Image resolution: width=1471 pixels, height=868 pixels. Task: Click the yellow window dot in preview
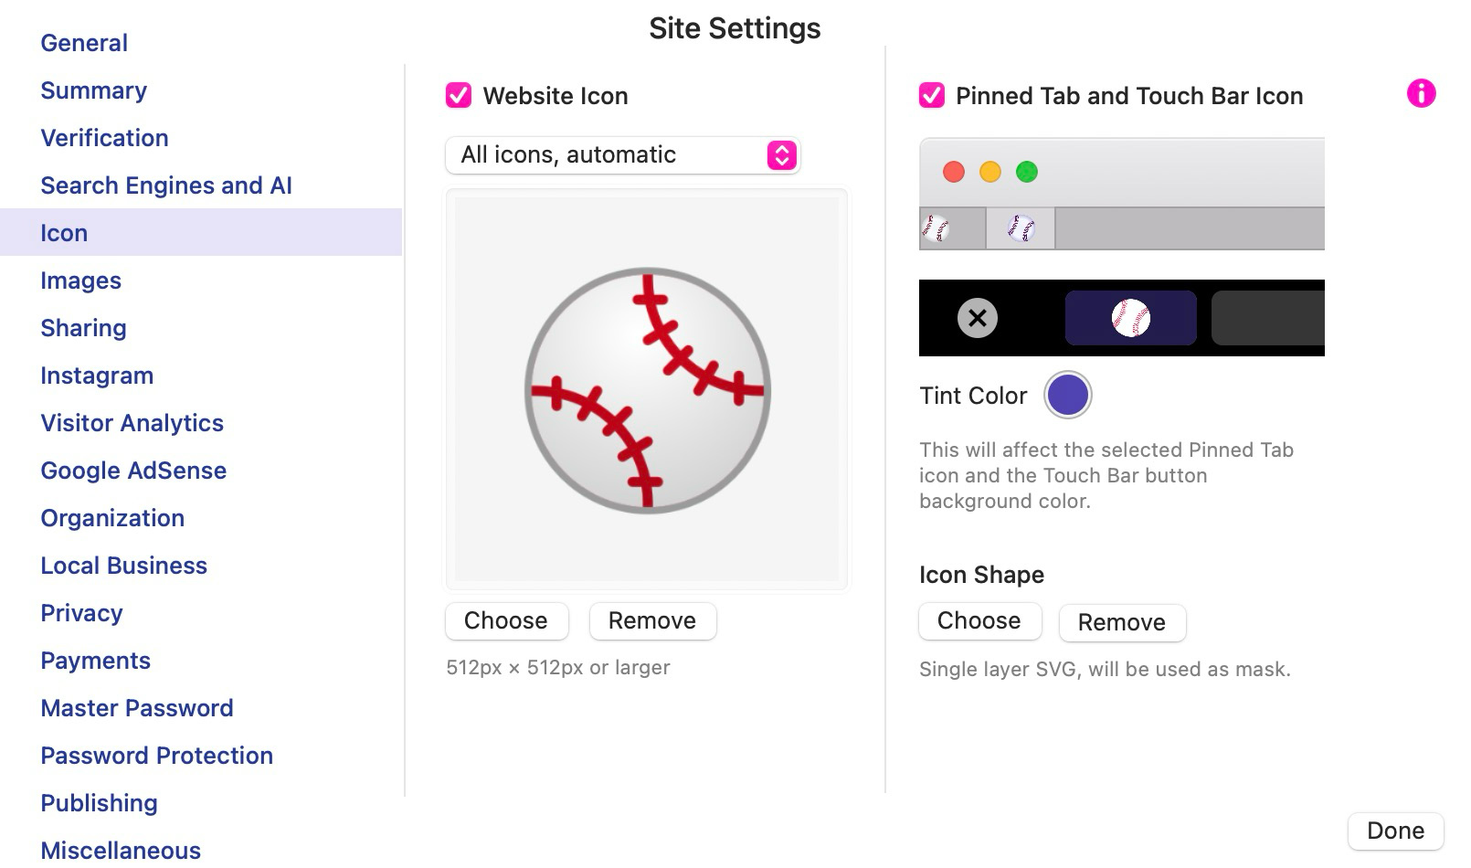tap(990, 172)
